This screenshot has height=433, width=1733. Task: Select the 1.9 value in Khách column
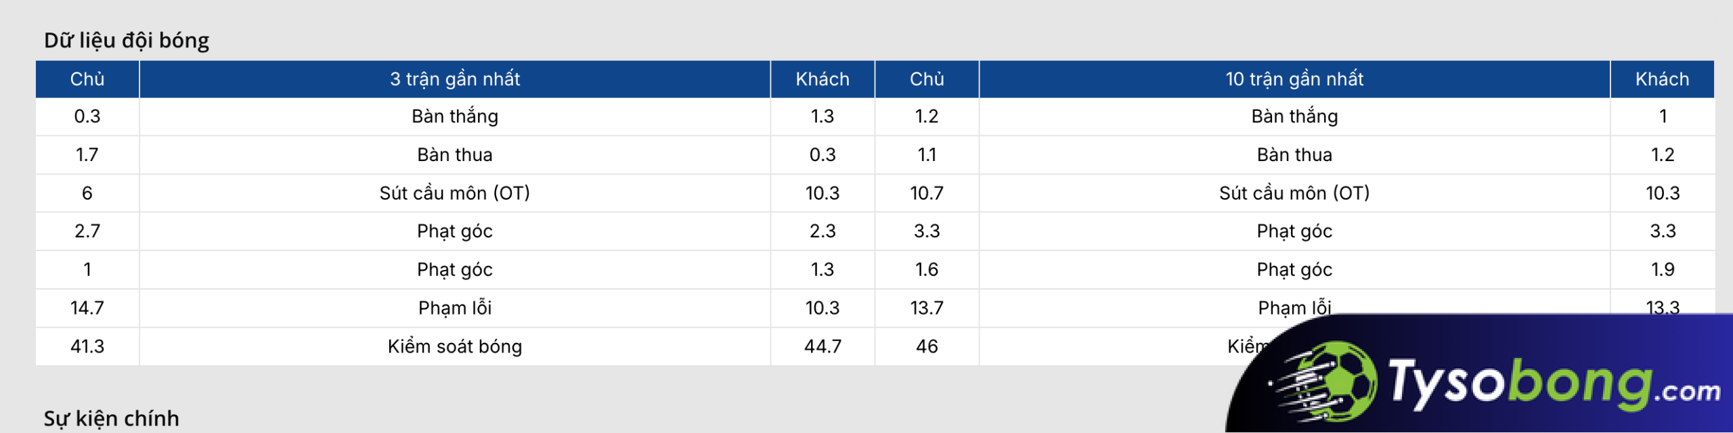click(1662, 269)
